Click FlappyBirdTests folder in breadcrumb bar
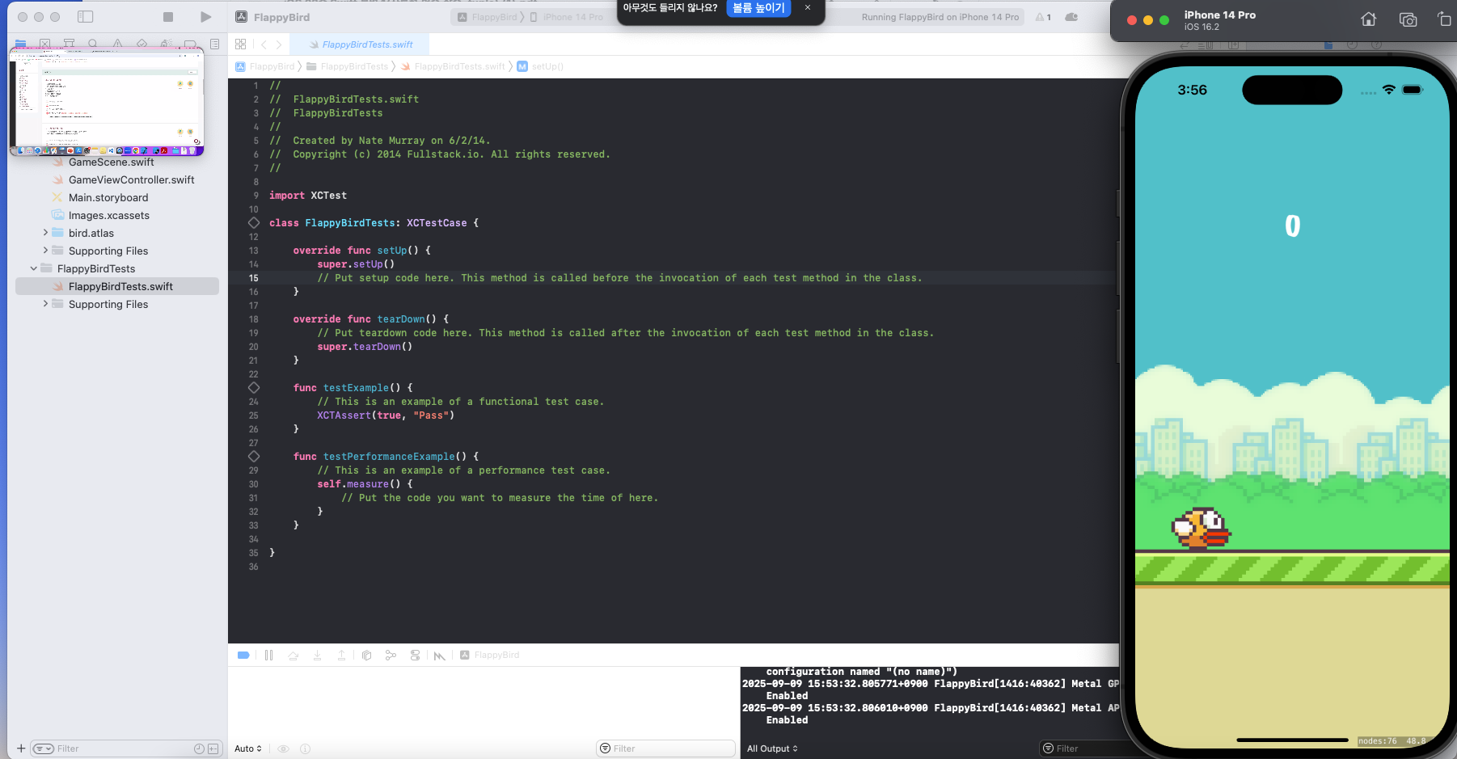 pyautogui.click(x=348, y=66)
